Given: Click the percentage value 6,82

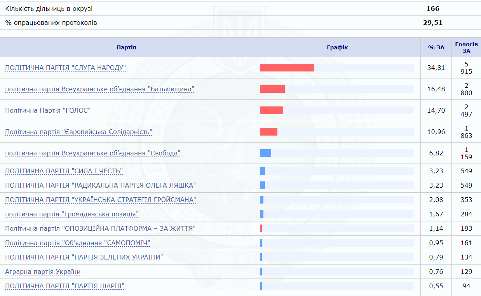Looking at the screenshot, I should [436, 153].
